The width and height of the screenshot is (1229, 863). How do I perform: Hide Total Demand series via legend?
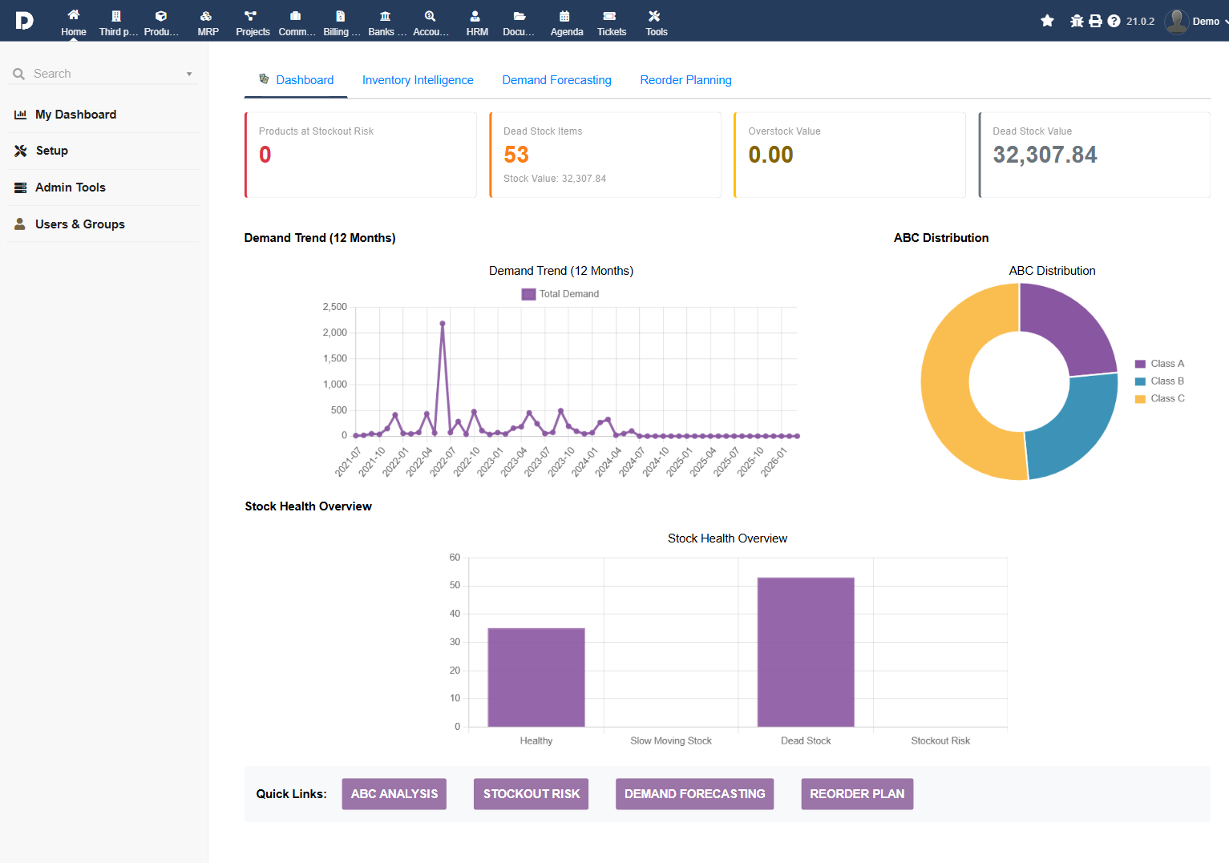pos(560,294)
